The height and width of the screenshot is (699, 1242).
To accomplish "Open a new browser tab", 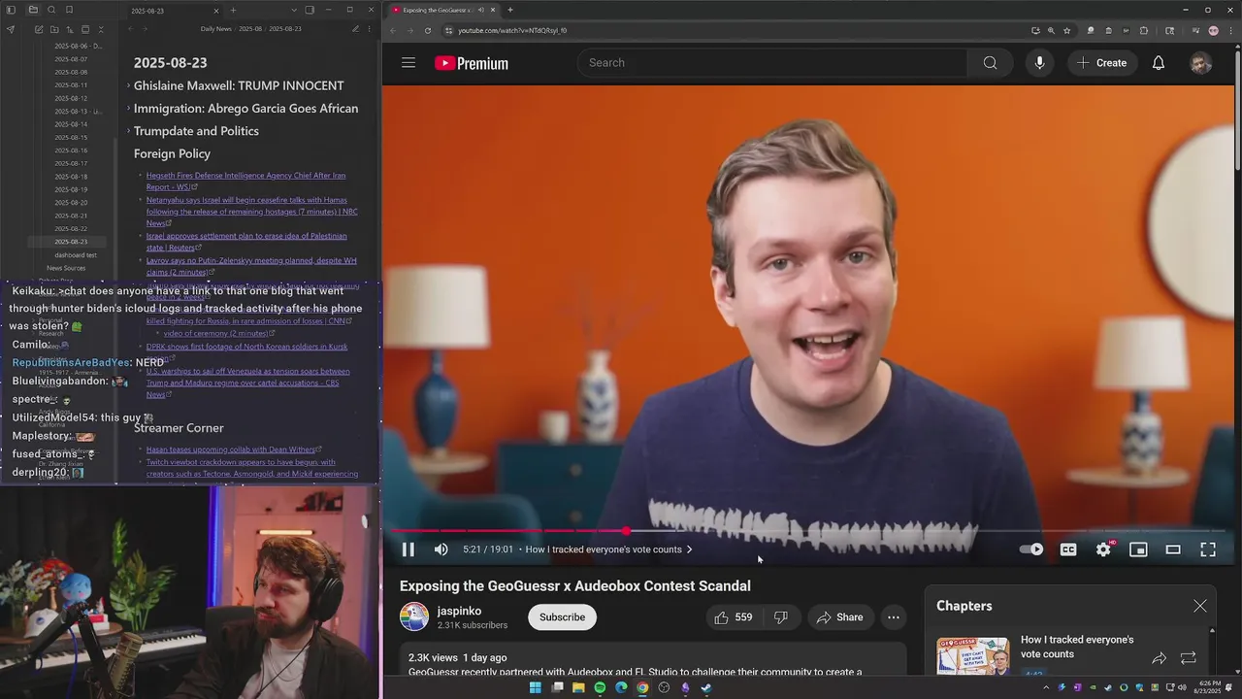I will click(x=510, y=10).
